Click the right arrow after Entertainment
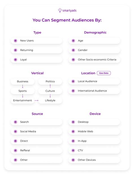Viewport: 134px width, 175px height. [x=36, y=101]
